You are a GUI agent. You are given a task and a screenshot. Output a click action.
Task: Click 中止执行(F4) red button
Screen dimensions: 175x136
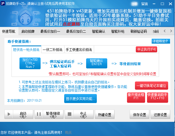146,49
